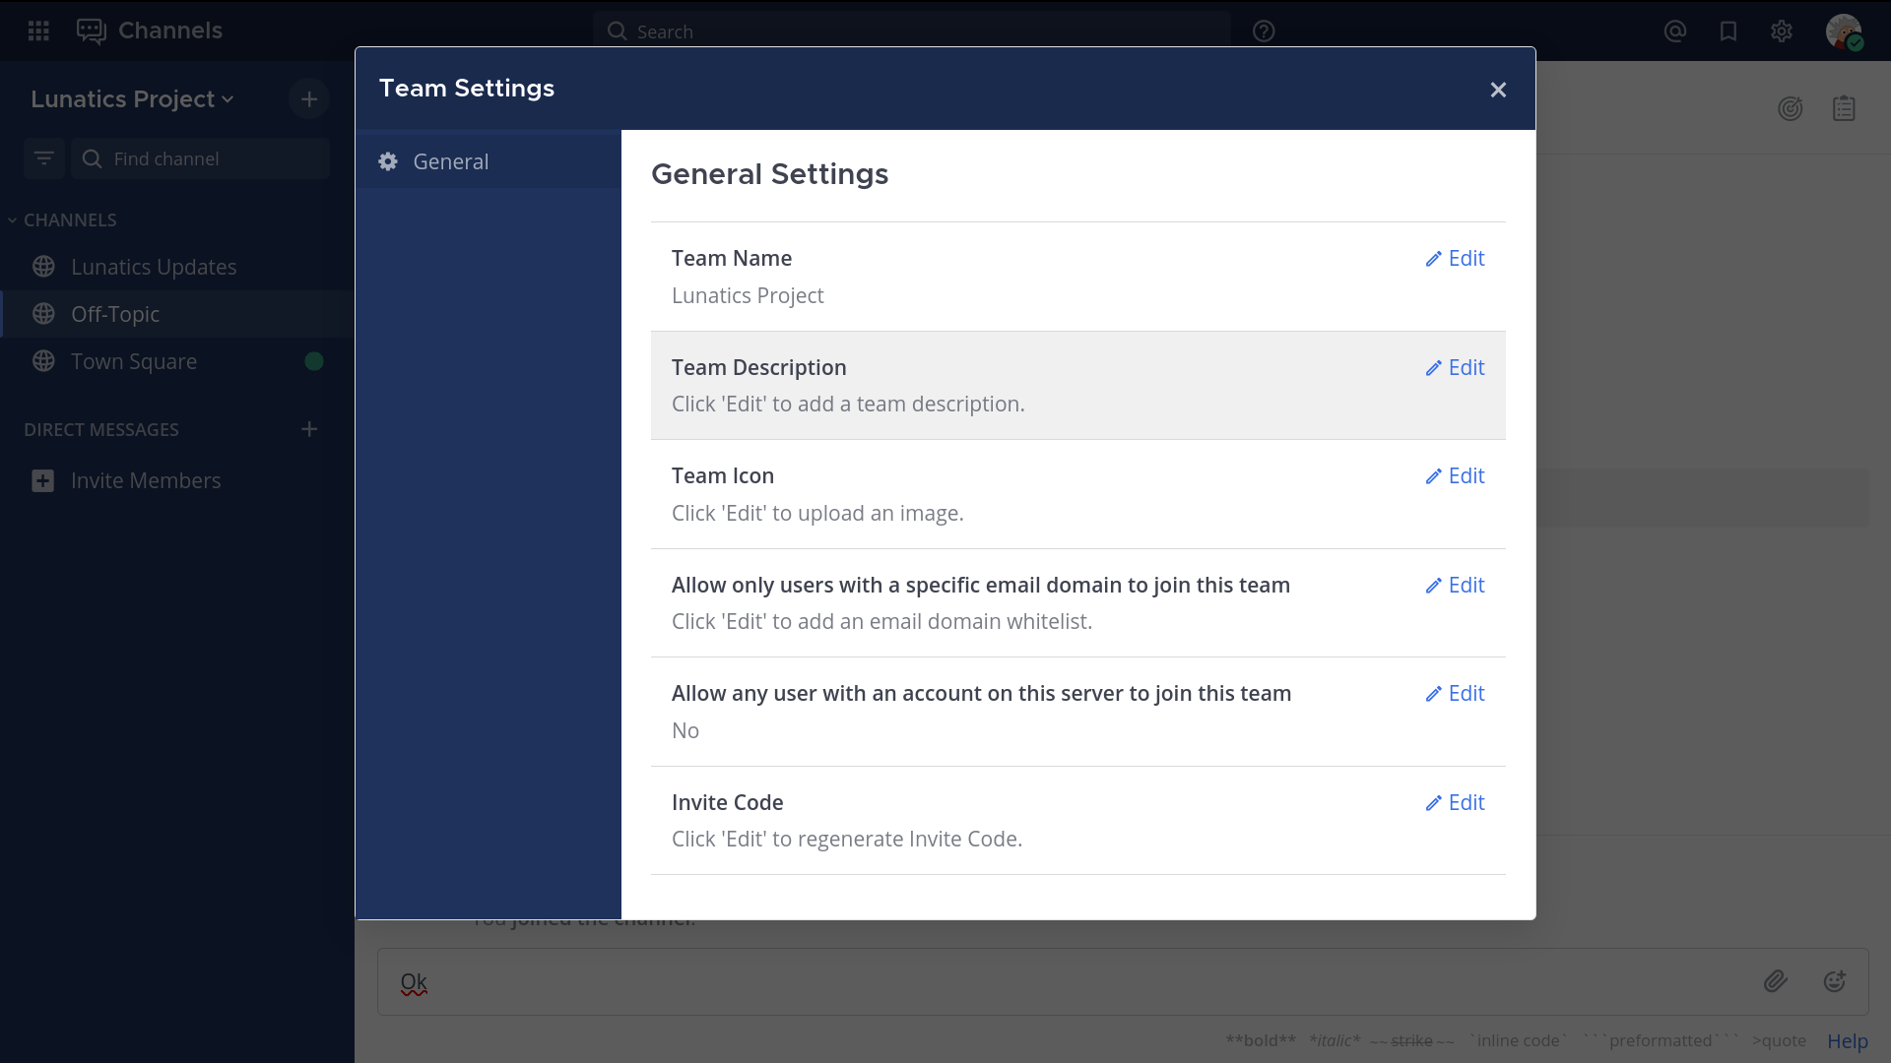Click Invite Members in sidebar

click(x=145, y=480)
